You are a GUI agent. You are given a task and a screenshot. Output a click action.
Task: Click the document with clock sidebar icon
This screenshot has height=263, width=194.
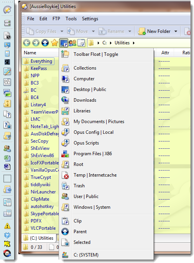(7, 36)
